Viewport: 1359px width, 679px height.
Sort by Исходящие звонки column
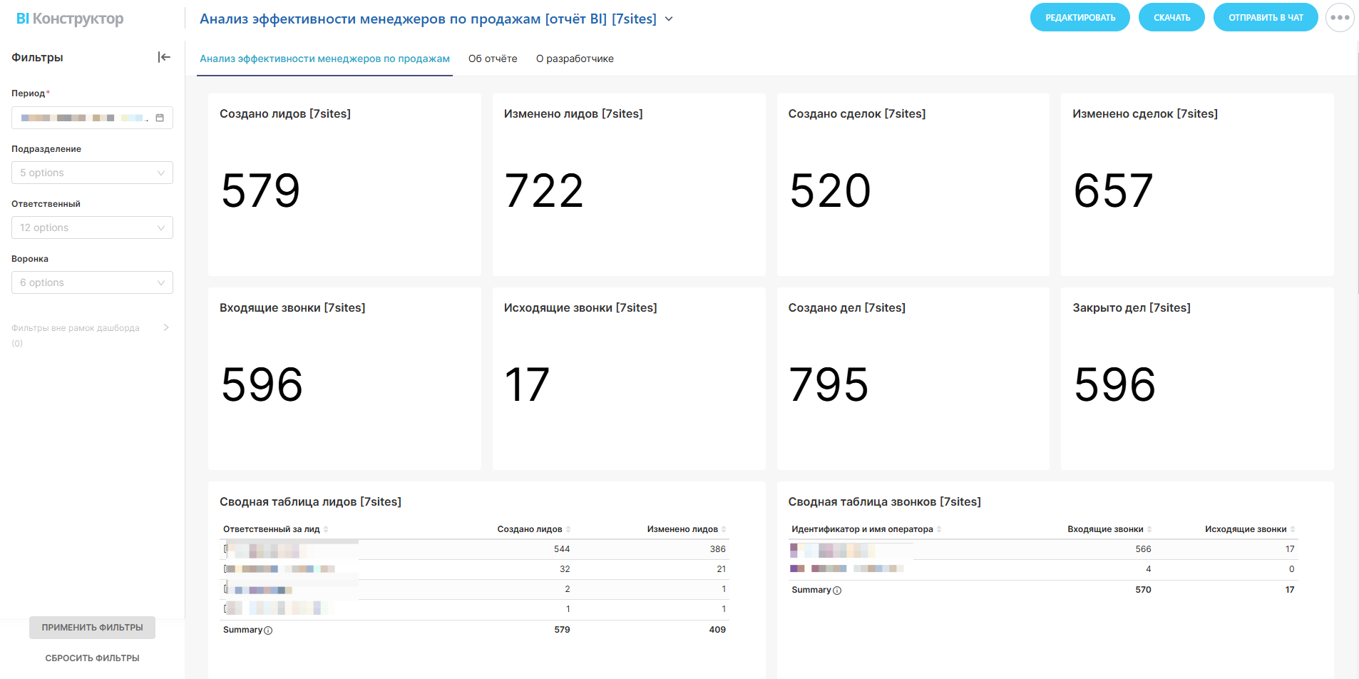(1293, 529)
